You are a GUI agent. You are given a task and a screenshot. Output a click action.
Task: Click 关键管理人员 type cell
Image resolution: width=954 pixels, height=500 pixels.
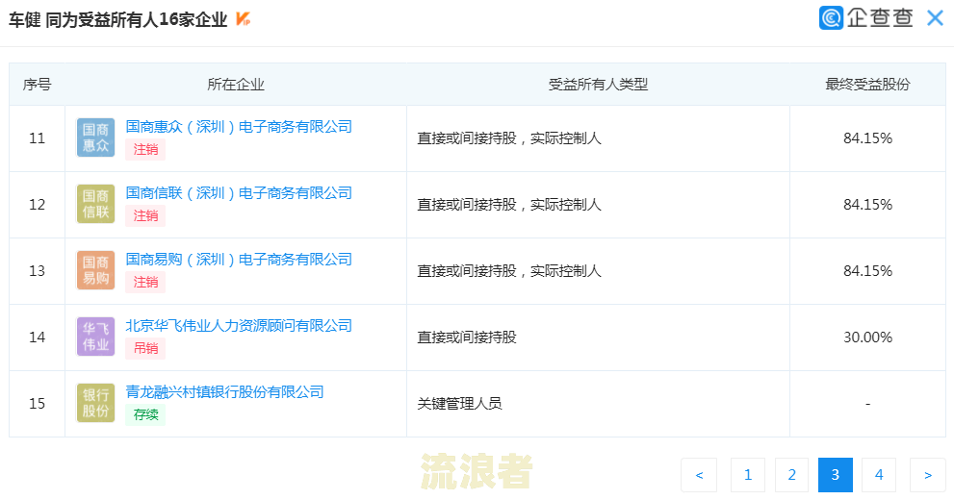pos(459,404)
